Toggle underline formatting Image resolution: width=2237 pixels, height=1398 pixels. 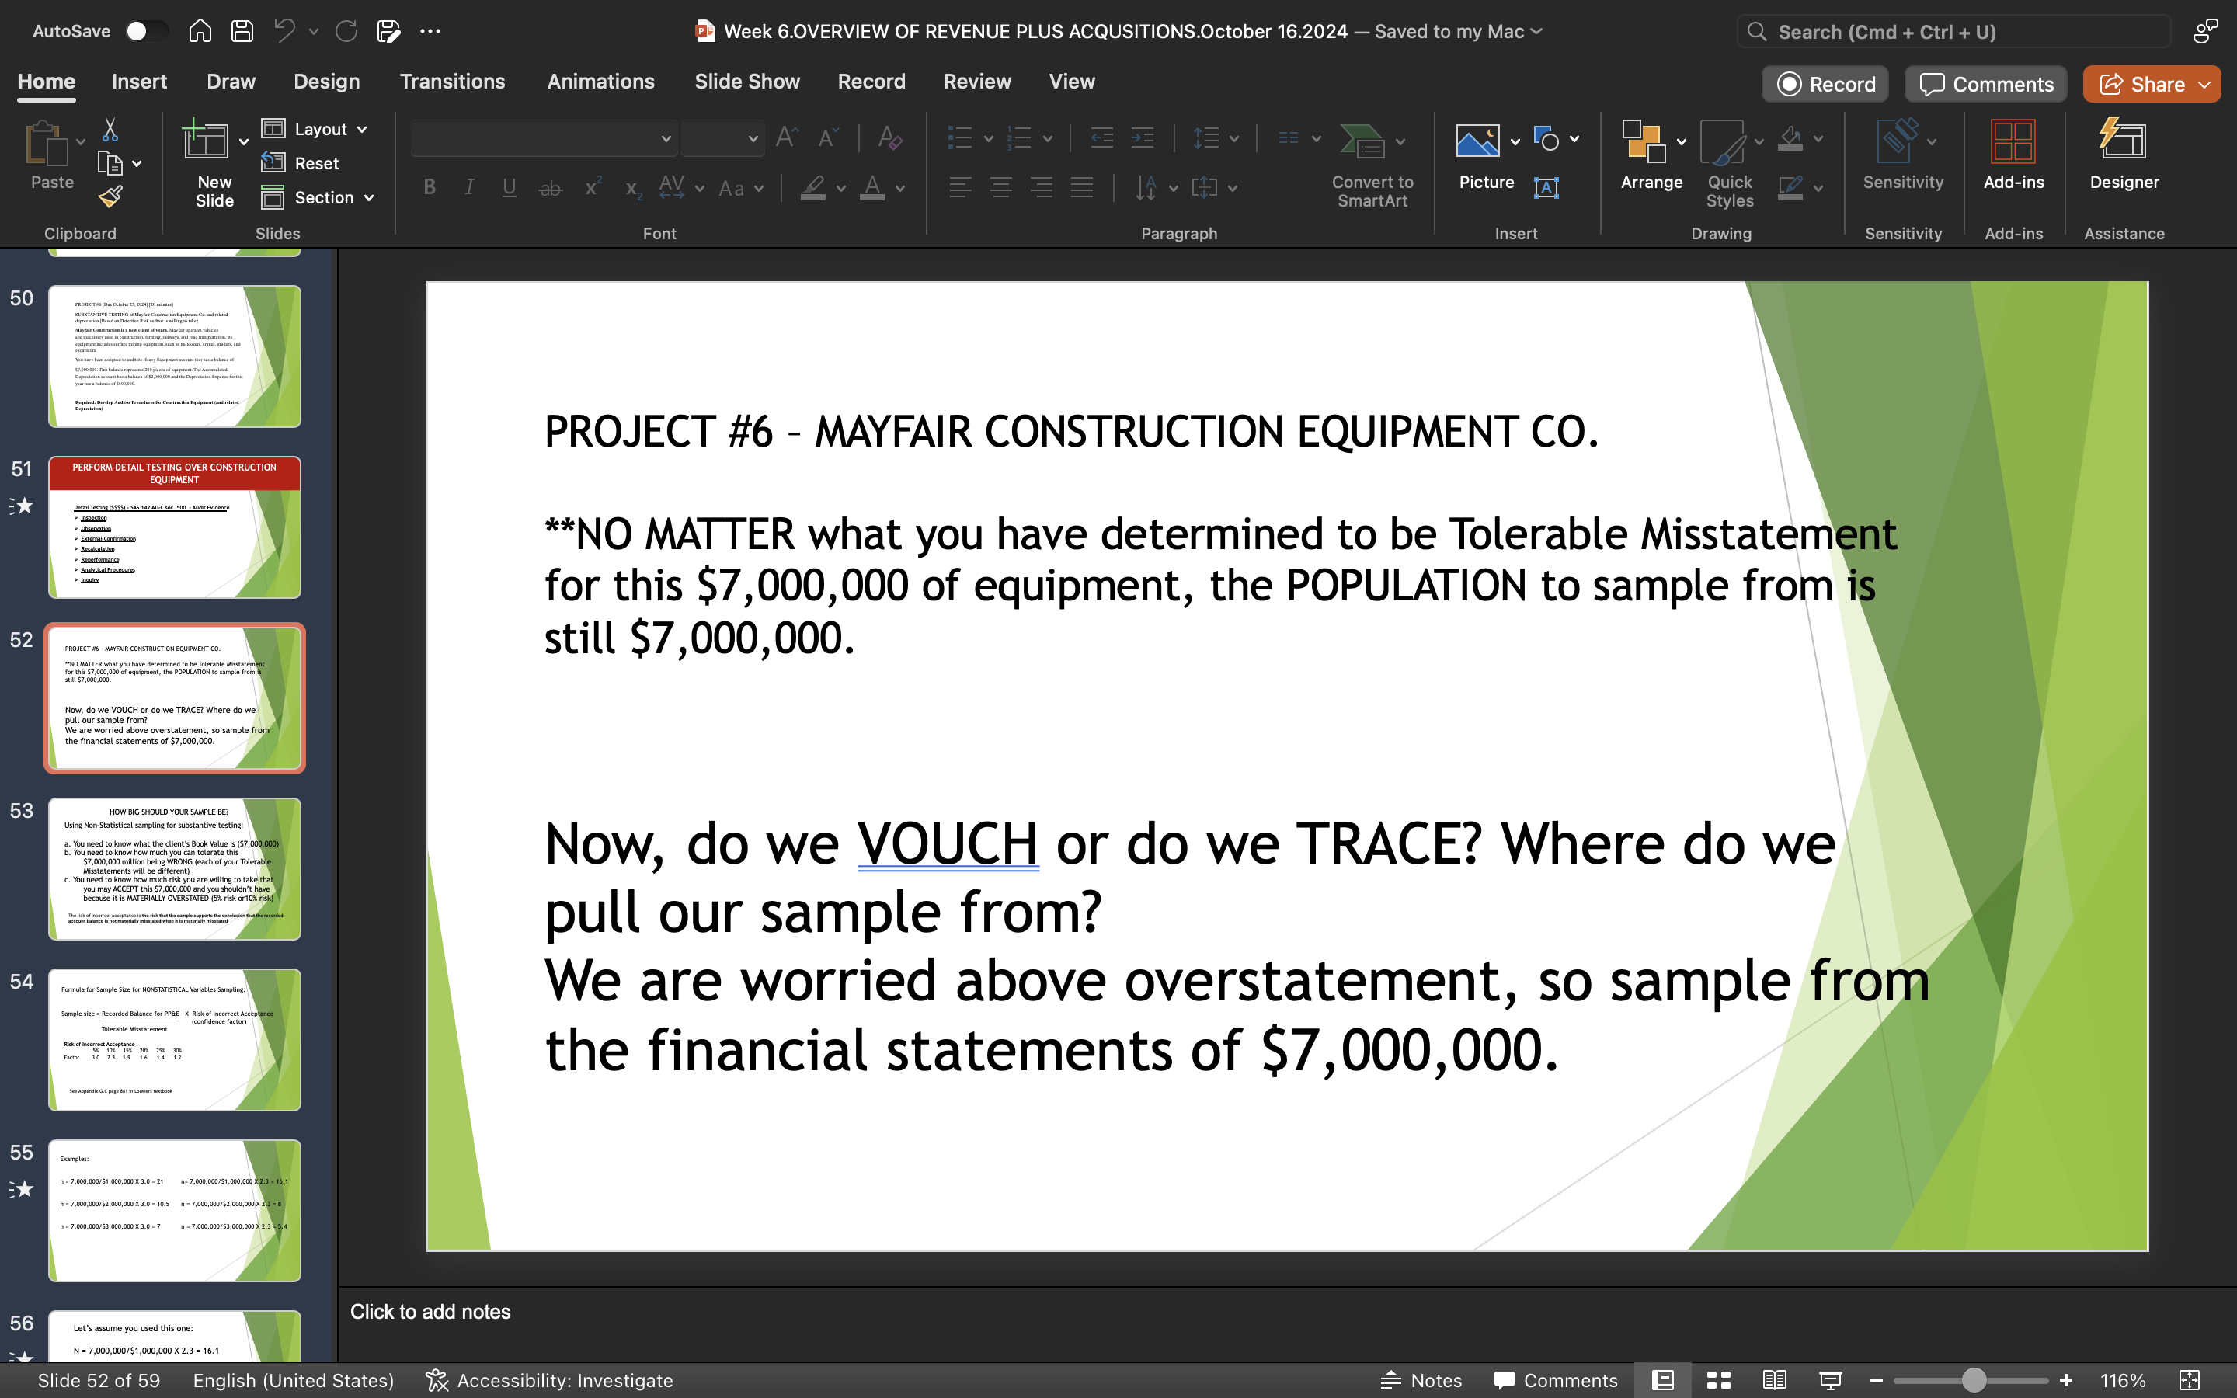pos(510,186)
